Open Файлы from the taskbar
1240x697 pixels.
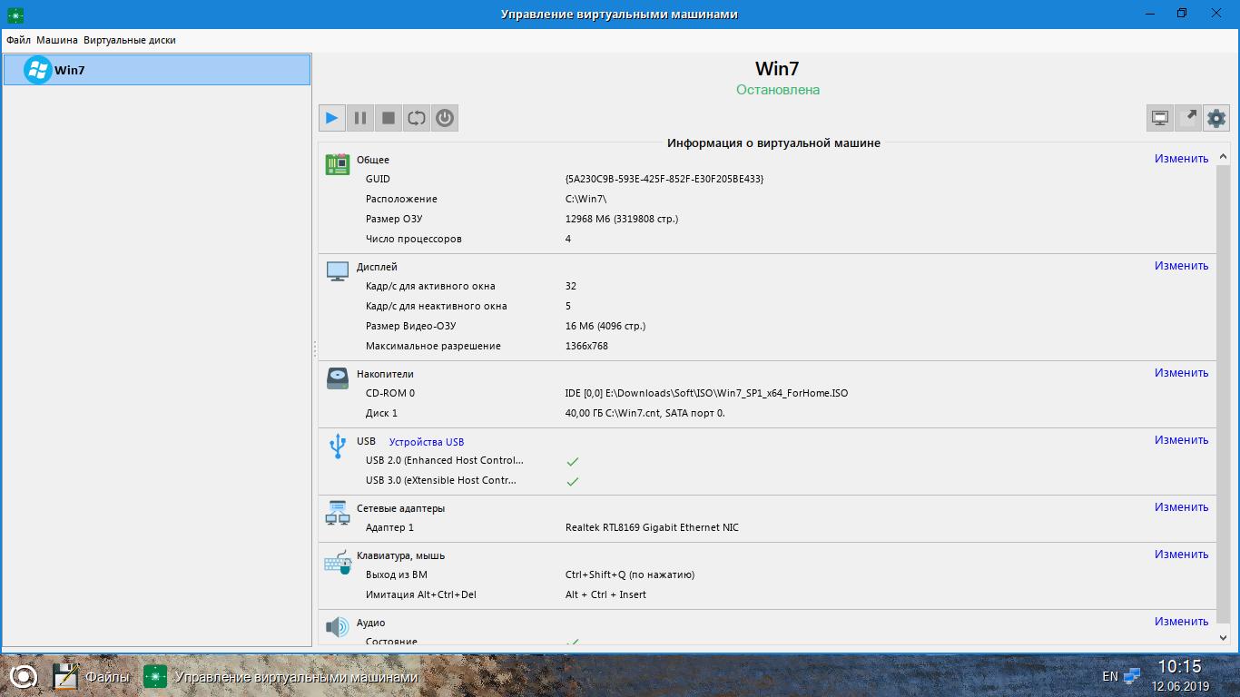click(x=91, y=676)
